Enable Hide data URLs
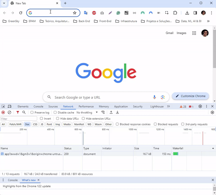 58,119
